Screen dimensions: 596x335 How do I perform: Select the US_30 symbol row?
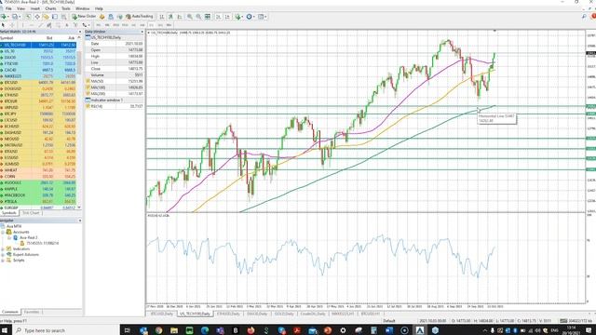38,51
